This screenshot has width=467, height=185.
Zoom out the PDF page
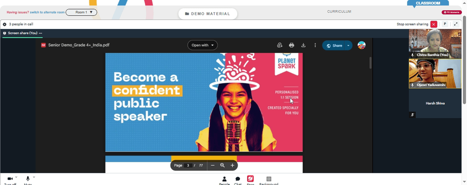(212, 165)
